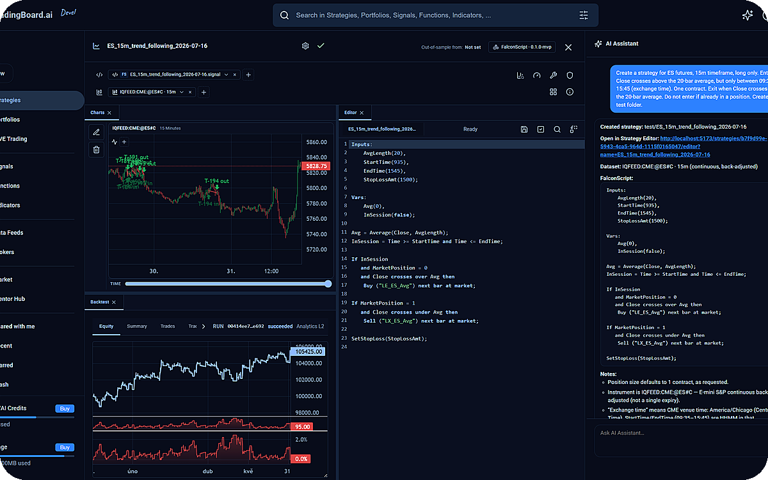Click the succeeded run status

[280, 326]
